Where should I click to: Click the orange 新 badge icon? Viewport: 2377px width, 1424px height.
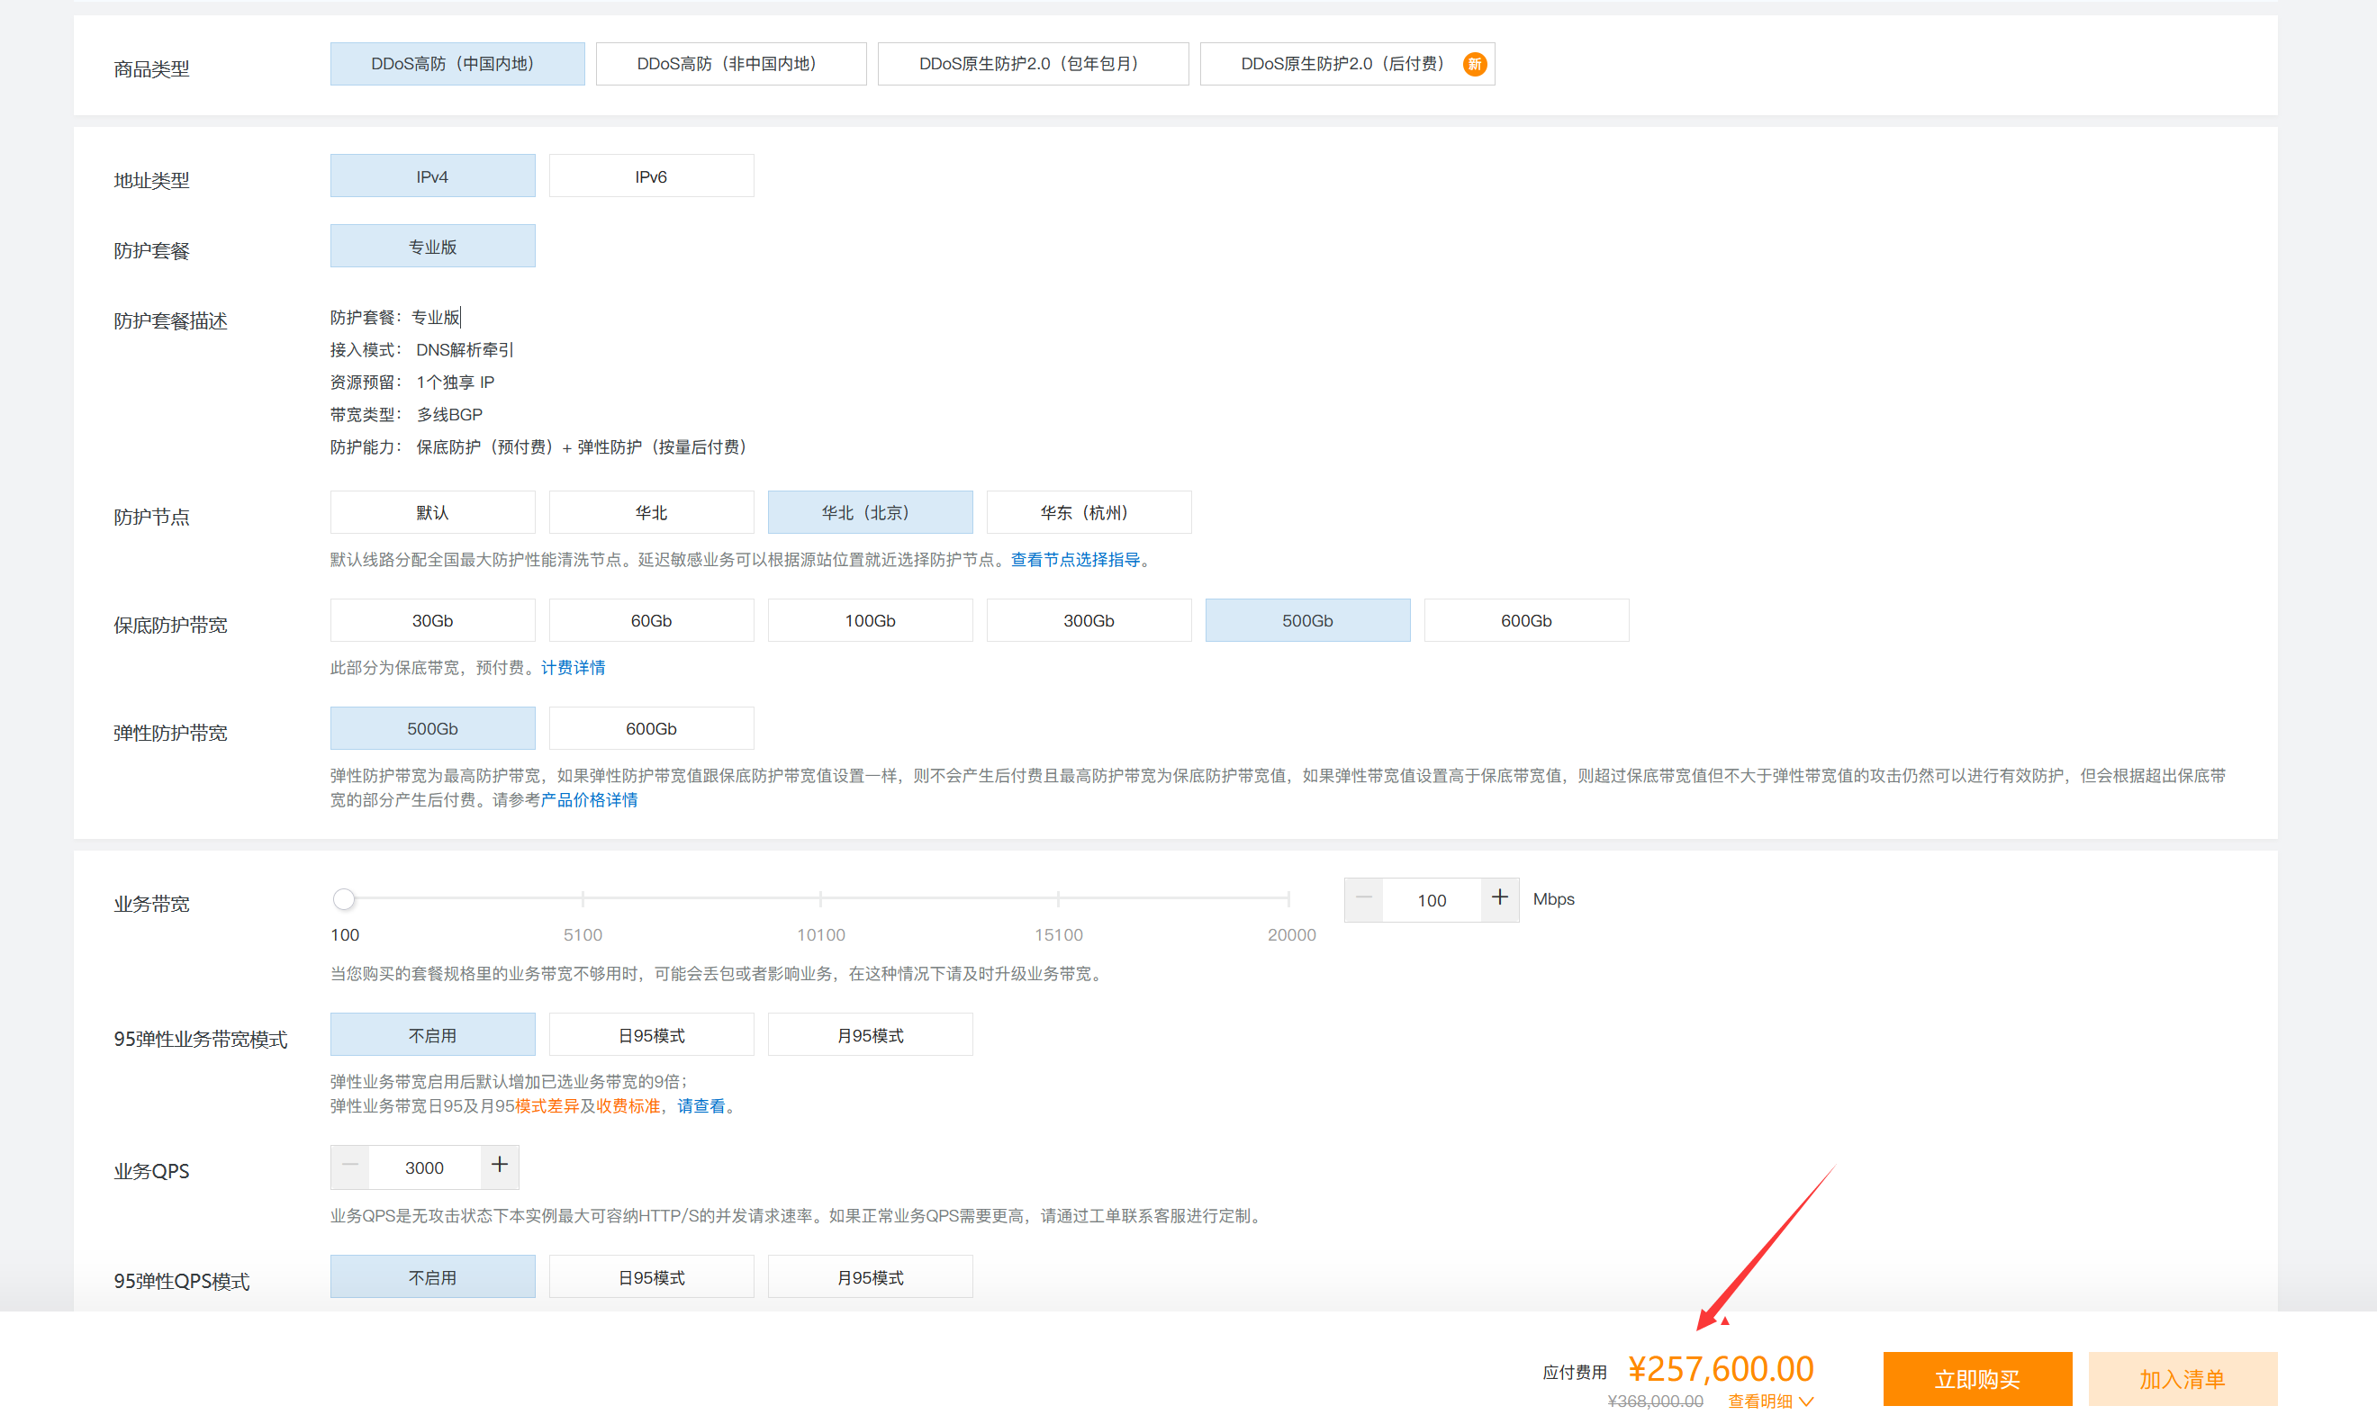point(1474,64)
